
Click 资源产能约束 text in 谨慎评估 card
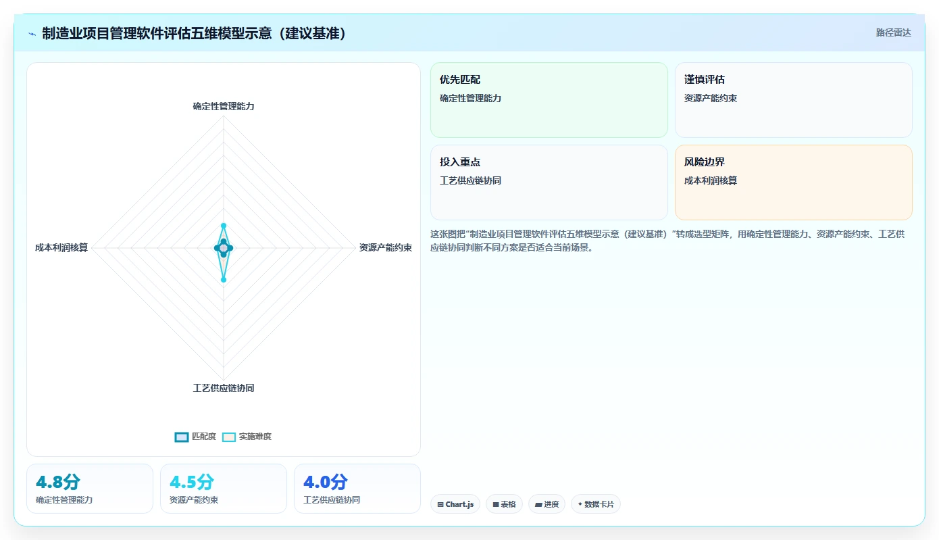click(x=711, y=99)
